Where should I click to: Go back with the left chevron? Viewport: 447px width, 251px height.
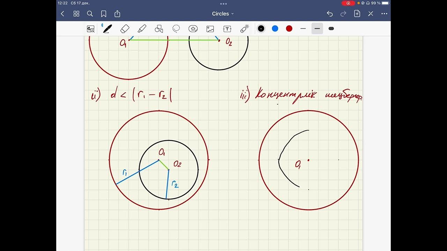pos(63,14)
